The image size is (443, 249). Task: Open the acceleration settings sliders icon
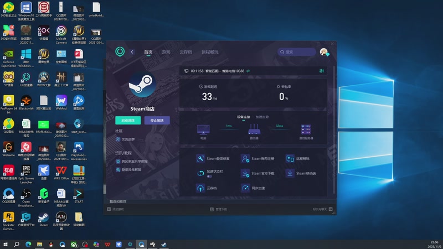click(x=322, y=71)
